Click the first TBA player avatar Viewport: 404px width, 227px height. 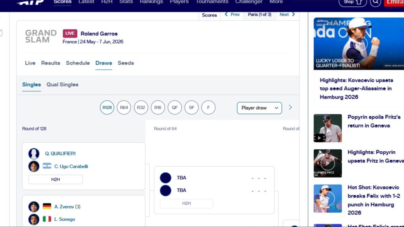pyautogui.click(x=165, y=178)
